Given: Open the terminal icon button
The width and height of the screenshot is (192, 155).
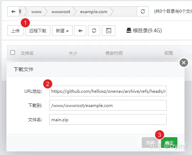Looking at the screenshot, I should (109, 31).
